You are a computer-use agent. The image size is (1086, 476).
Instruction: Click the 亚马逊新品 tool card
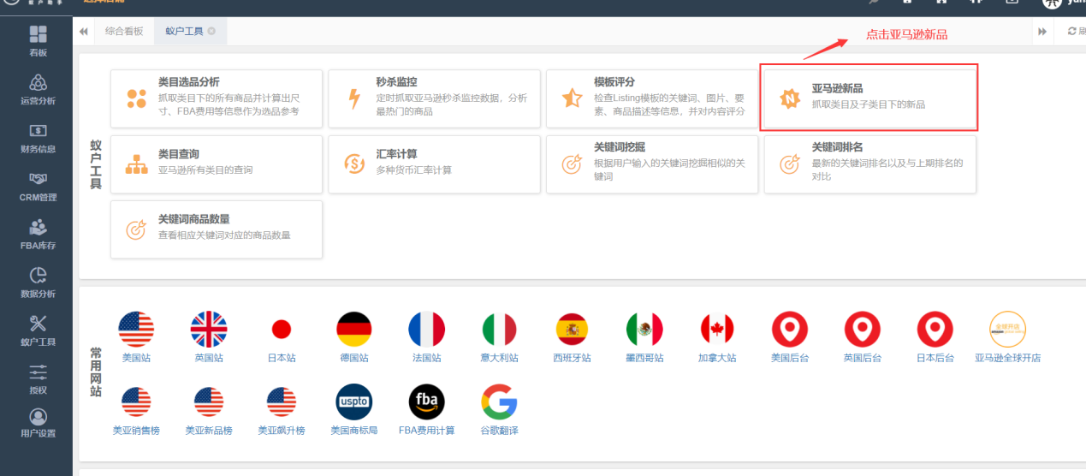coord(869,98)
